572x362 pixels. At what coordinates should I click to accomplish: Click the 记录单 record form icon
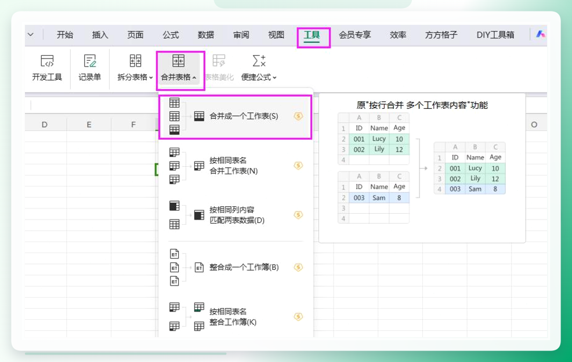pyautogui.click(x=89, y=61)
